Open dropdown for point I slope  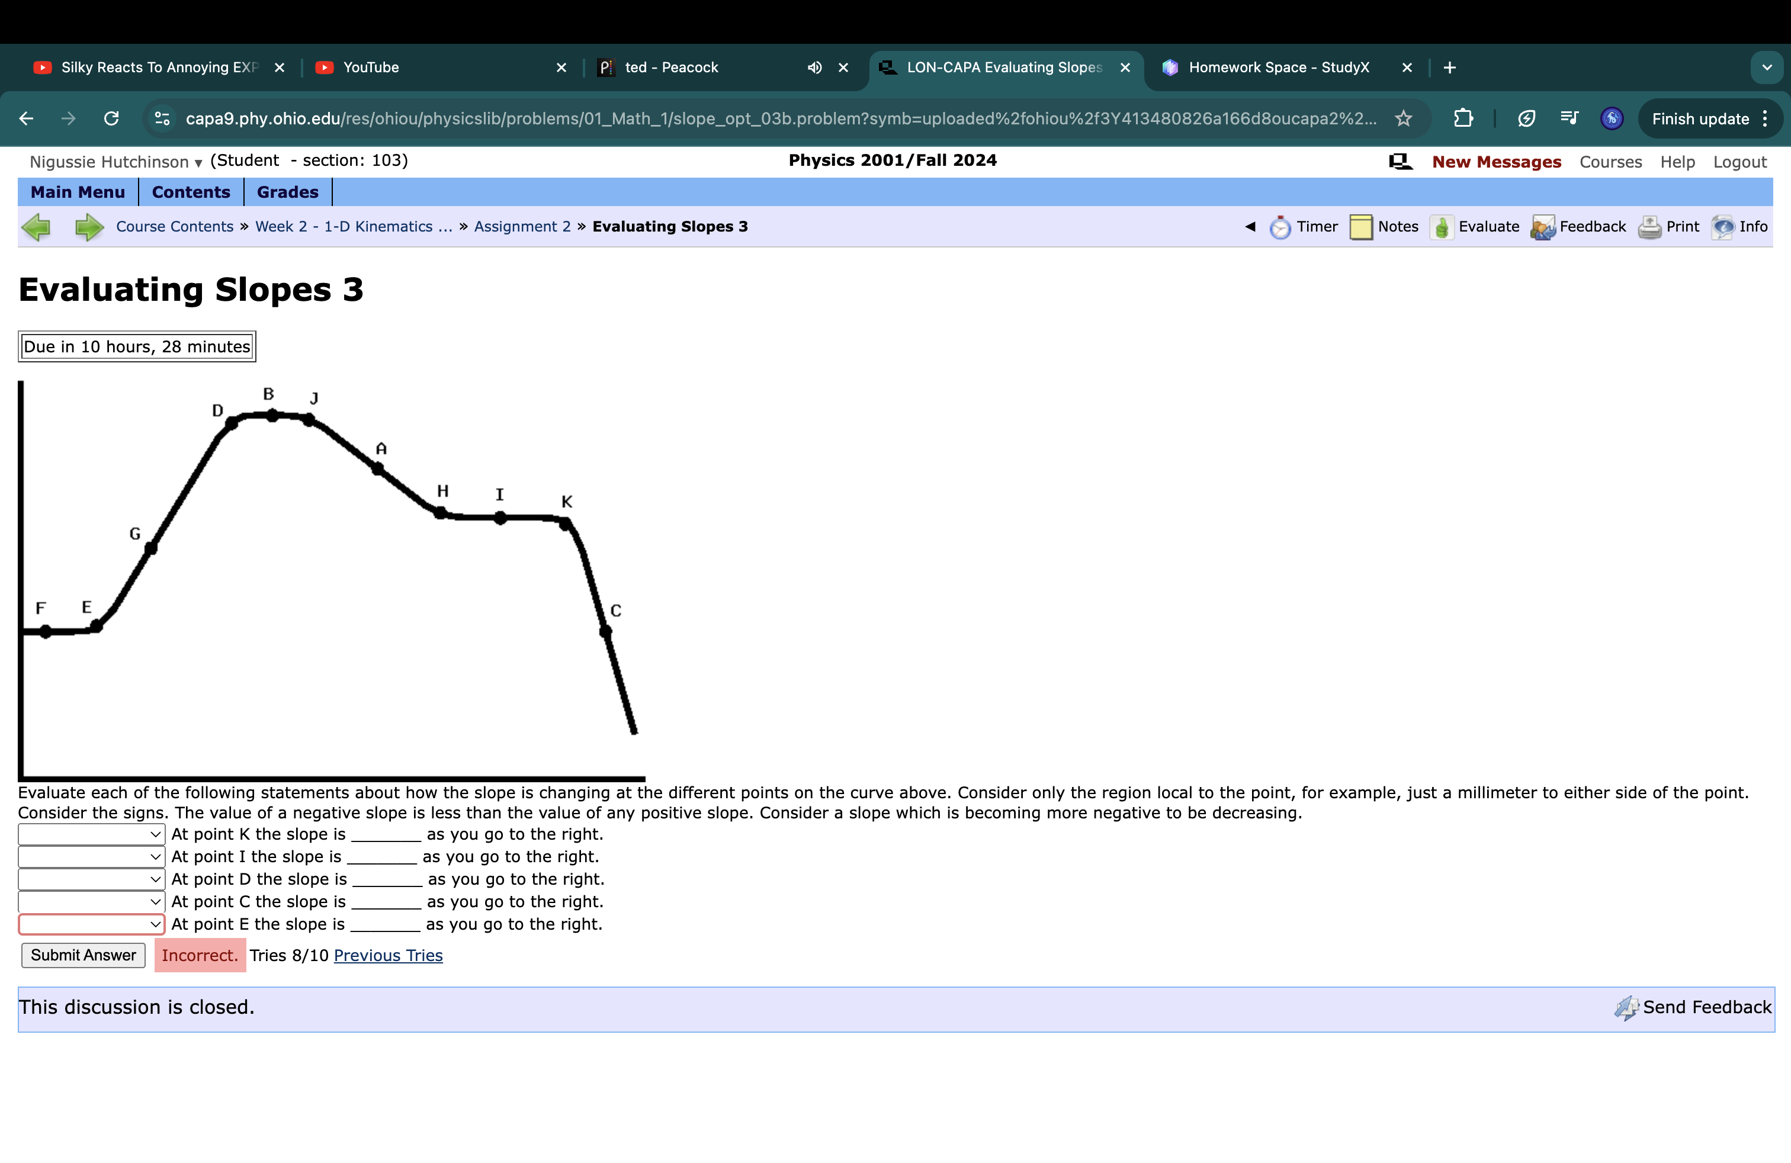(x=91, y=857)
